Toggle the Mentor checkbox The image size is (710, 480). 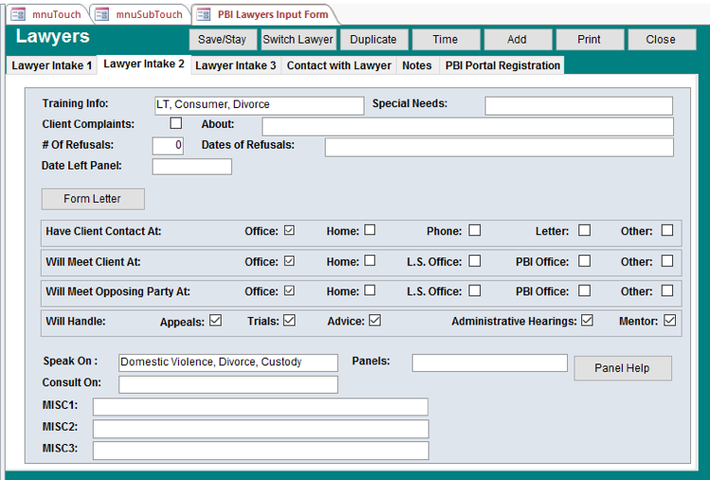pos(669,321)
